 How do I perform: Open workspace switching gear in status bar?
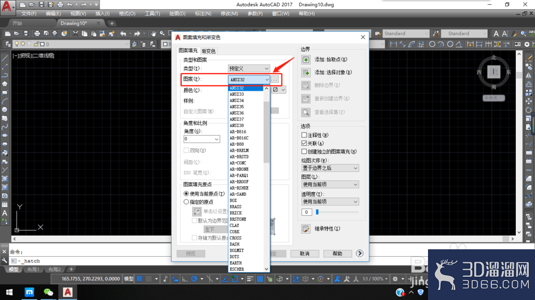click(x=395, y=279)
